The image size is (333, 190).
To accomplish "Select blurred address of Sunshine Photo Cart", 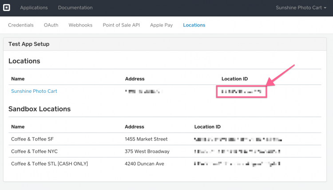I will click(144, 91).
